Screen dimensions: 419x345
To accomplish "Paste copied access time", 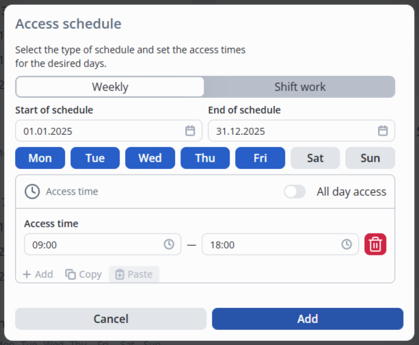I will tap(134, 274).
